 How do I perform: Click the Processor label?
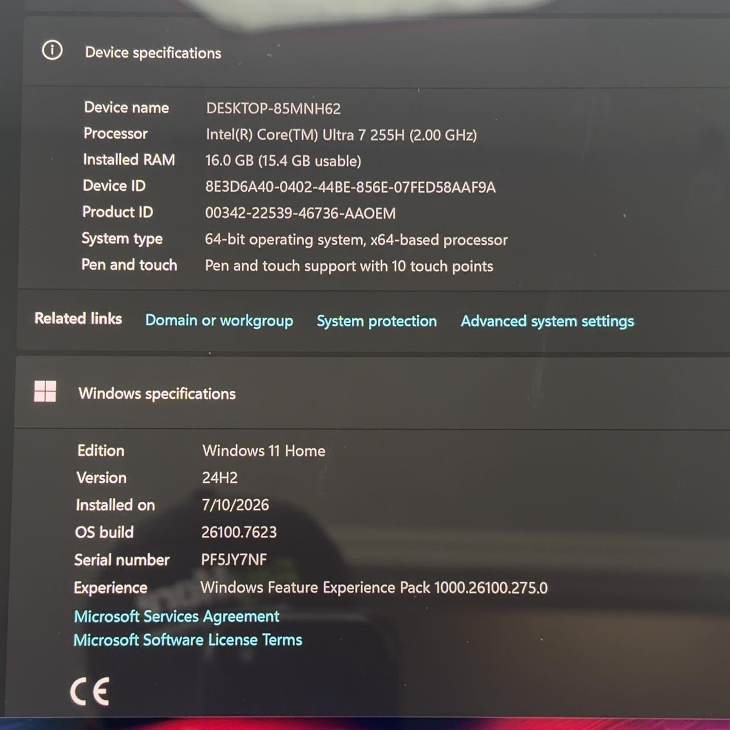[115, 133]
